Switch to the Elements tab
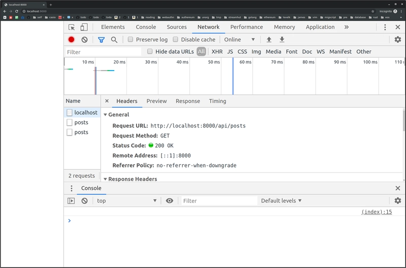The height and width of the screenshot is (268, 406). click(113, 27)
